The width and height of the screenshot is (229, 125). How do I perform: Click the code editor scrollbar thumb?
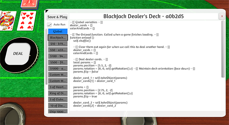click(x=223, y=49)
